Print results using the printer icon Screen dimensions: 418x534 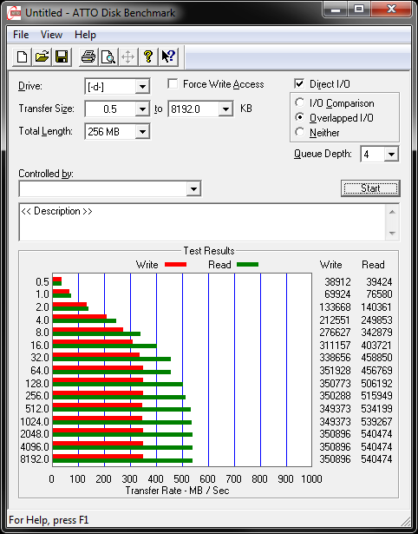[88, 56]
